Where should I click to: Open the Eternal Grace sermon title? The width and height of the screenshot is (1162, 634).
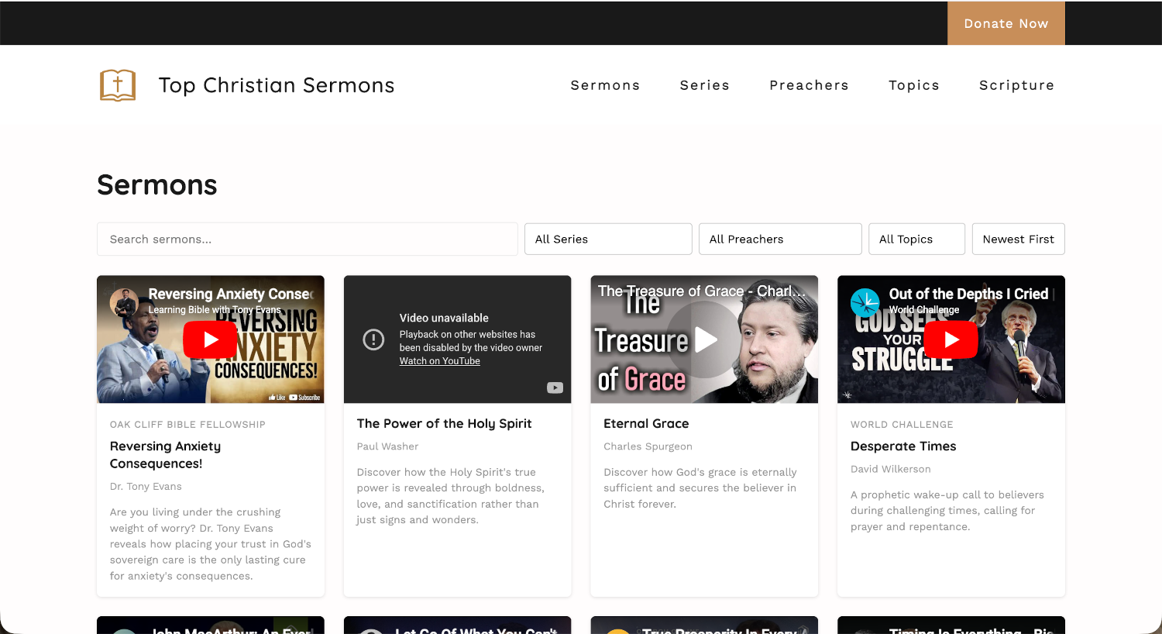click(x=646, y=423)
